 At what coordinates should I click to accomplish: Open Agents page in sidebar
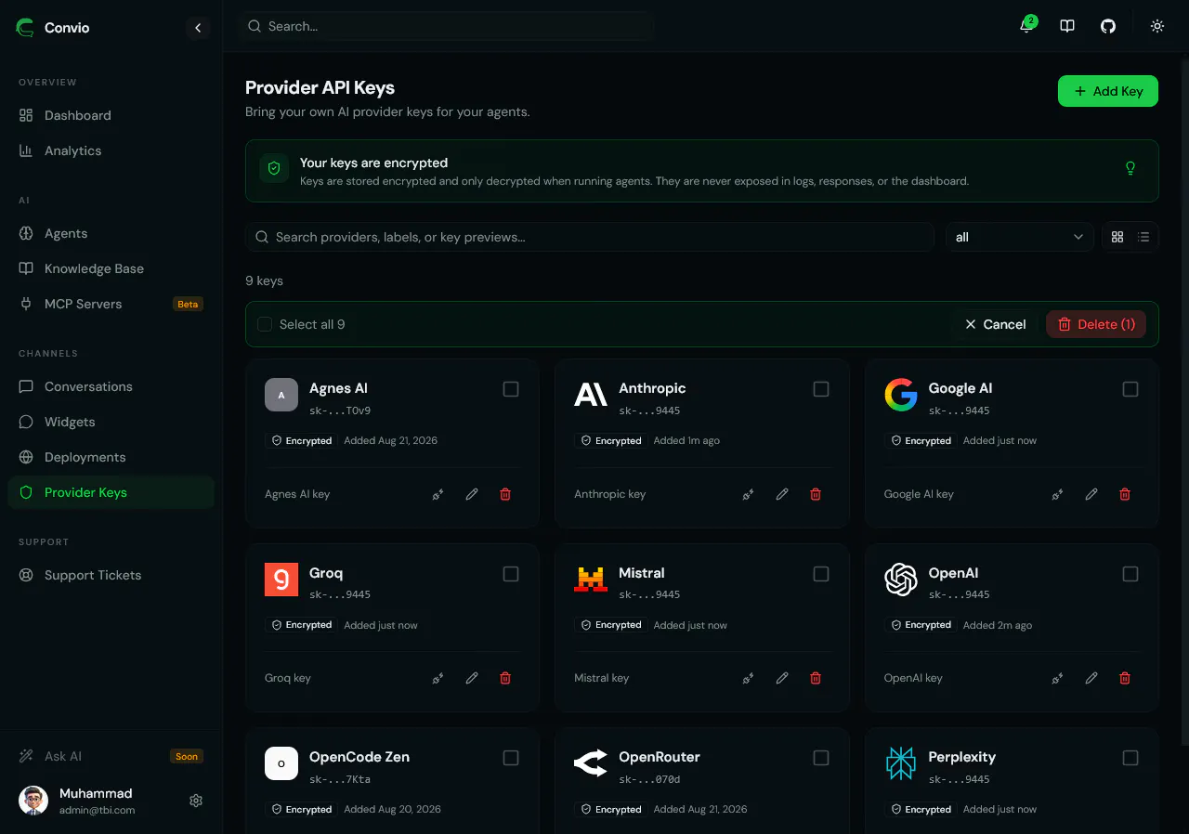coord(111,233)
